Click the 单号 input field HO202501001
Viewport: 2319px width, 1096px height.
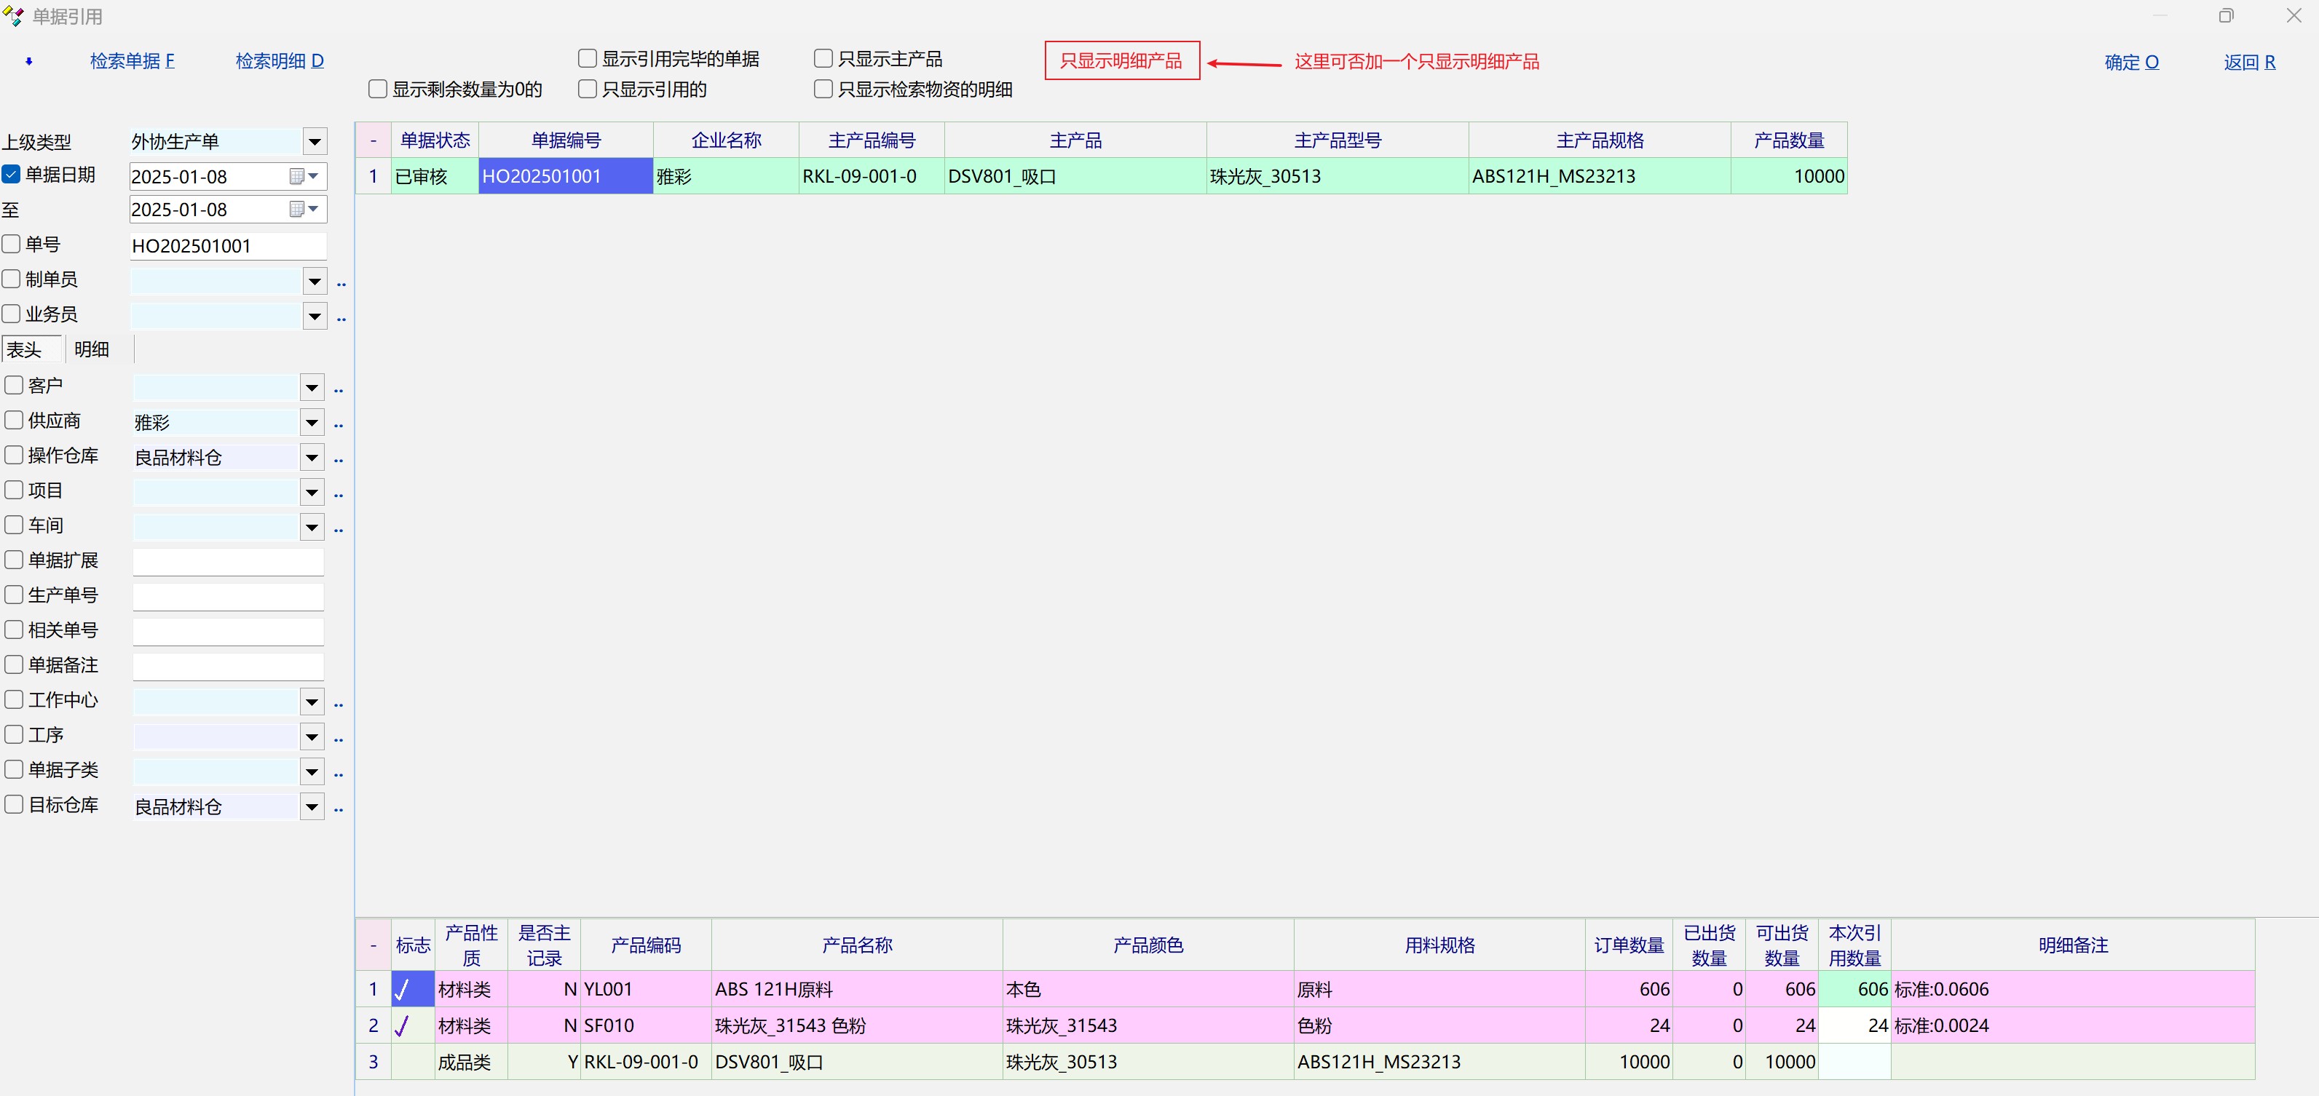click(x=227, y=246)
